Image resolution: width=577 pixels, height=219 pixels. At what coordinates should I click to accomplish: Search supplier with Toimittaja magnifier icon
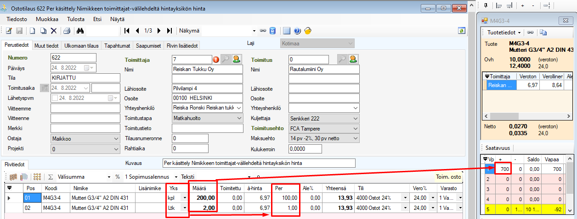(x=226, y=59)
